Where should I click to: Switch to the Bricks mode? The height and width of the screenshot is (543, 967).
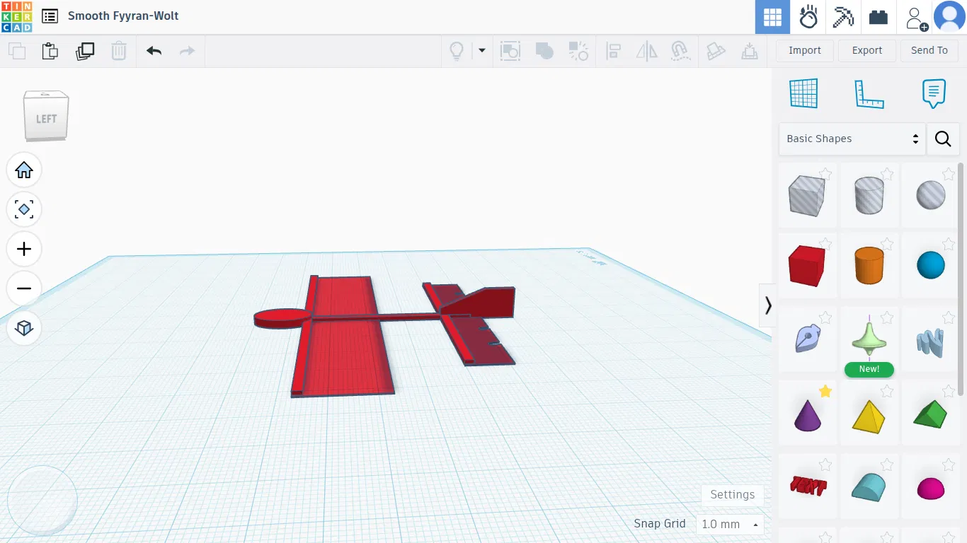(x=879, y=17)
